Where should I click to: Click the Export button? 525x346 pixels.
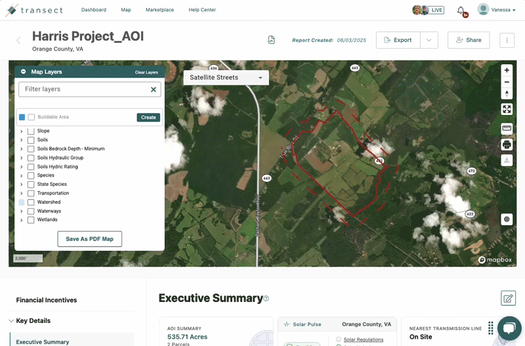pos(398,40)
